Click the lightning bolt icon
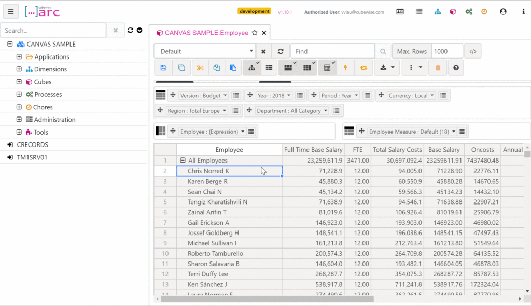This screenshot has width=531, height=306. (345, 68)
